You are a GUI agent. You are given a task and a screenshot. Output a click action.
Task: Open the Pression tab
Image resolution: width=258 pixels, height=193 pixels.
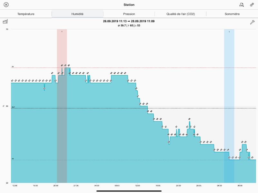(x=129, y=14)
